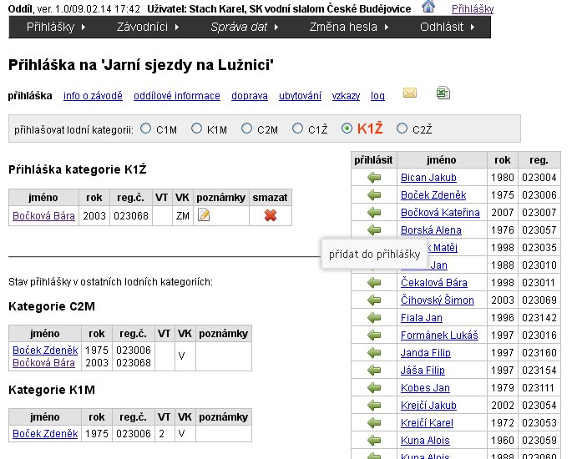The width and height of the screenshot is (577, 459).
Task: Open the 'info o závodě' link
Action: (x=93, y=96)
